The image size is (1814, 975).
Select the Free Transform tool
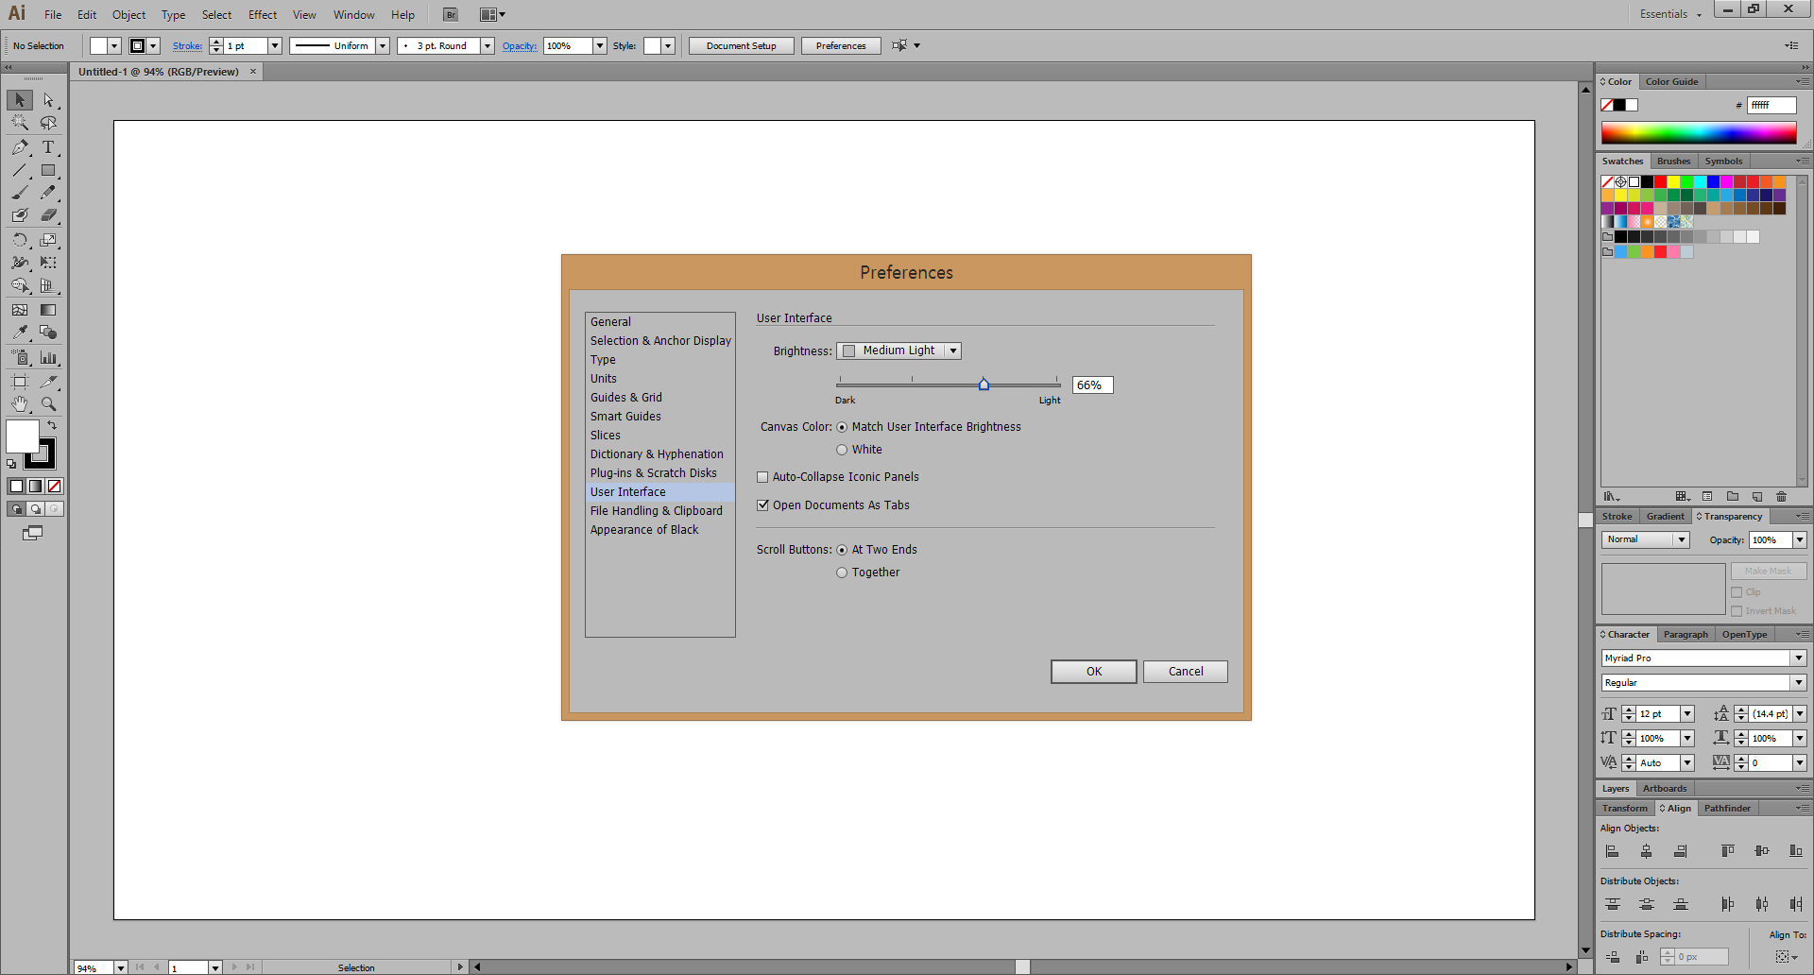pos(48,263)
